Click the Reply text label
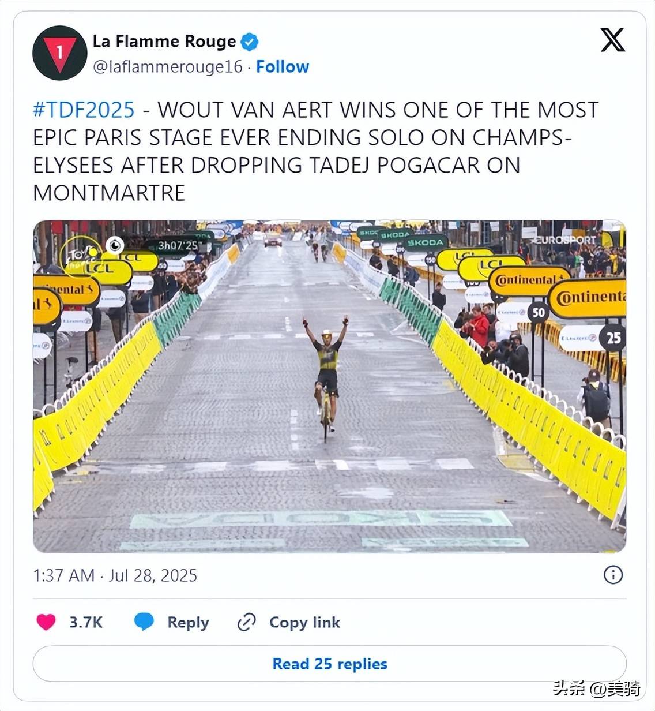Viewport: 655px width, 711px height. 188,622
